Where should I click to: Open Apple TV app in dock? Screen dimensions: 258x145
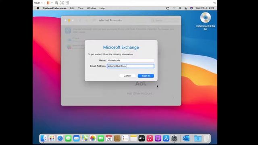[141, 139]
